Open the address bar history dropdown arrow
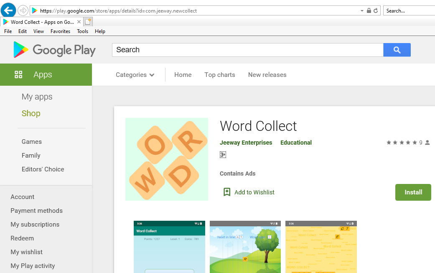The height and width of the screenshot is (273, 435). 362,11
